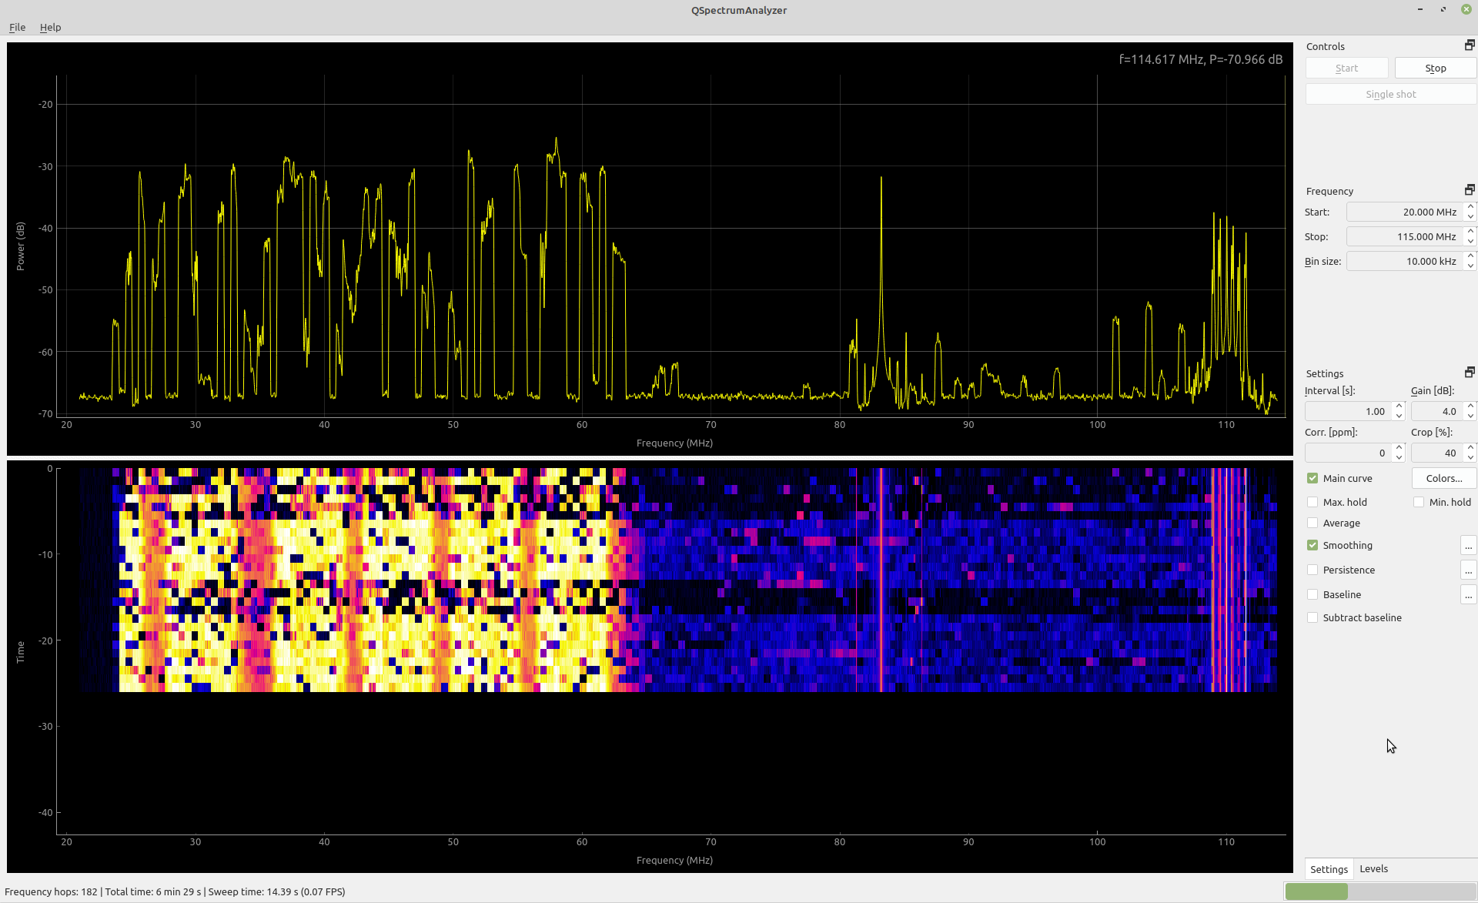Open Smoothing options ellipsis button

pos(1468,546)
